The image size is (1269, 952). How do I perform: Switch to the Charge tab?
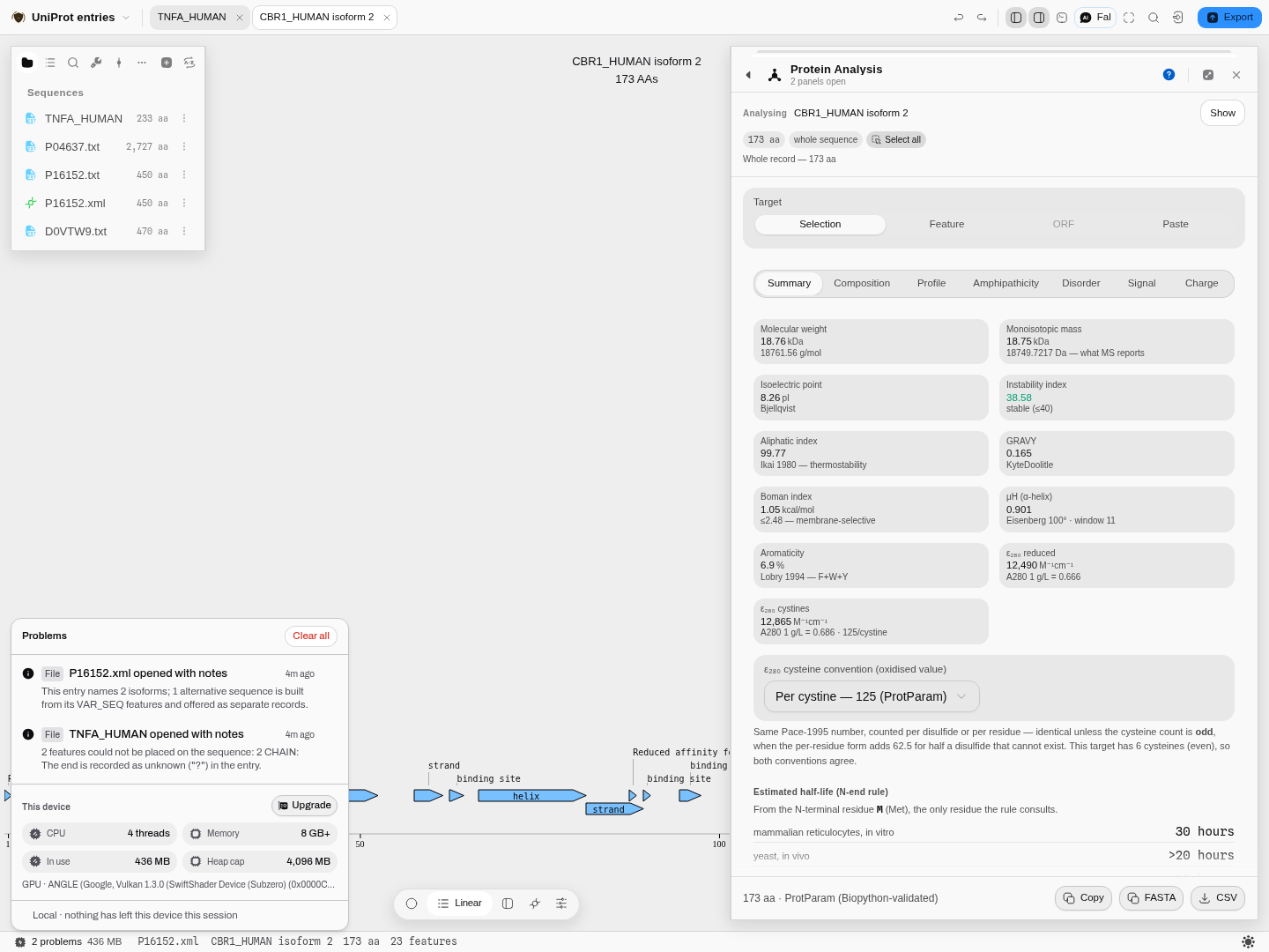(x=1201, y=283)
